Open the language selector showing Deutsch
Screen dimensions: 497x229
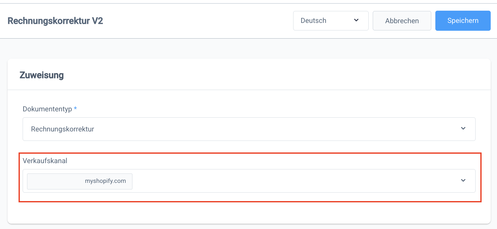point(330,20)
